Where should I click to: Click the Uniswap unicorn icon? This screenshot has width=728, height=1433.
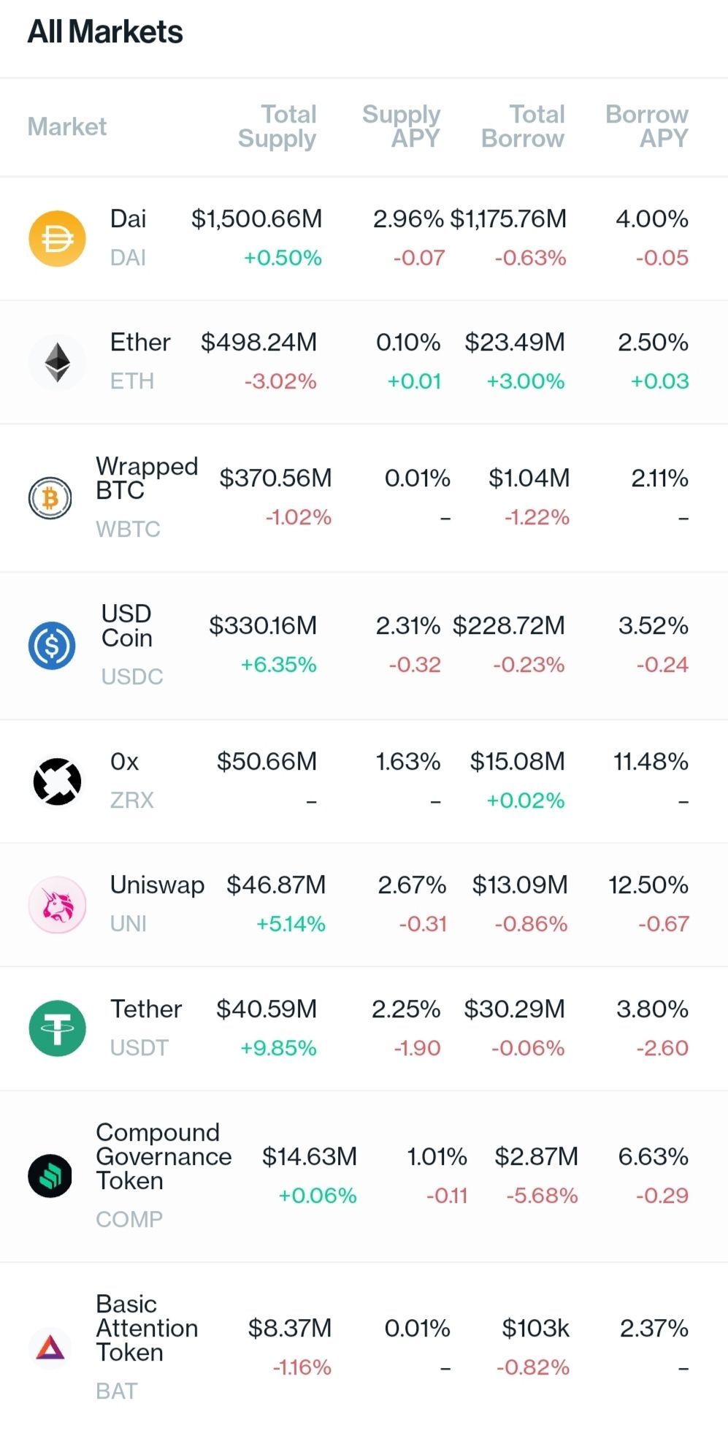(57, 905)
